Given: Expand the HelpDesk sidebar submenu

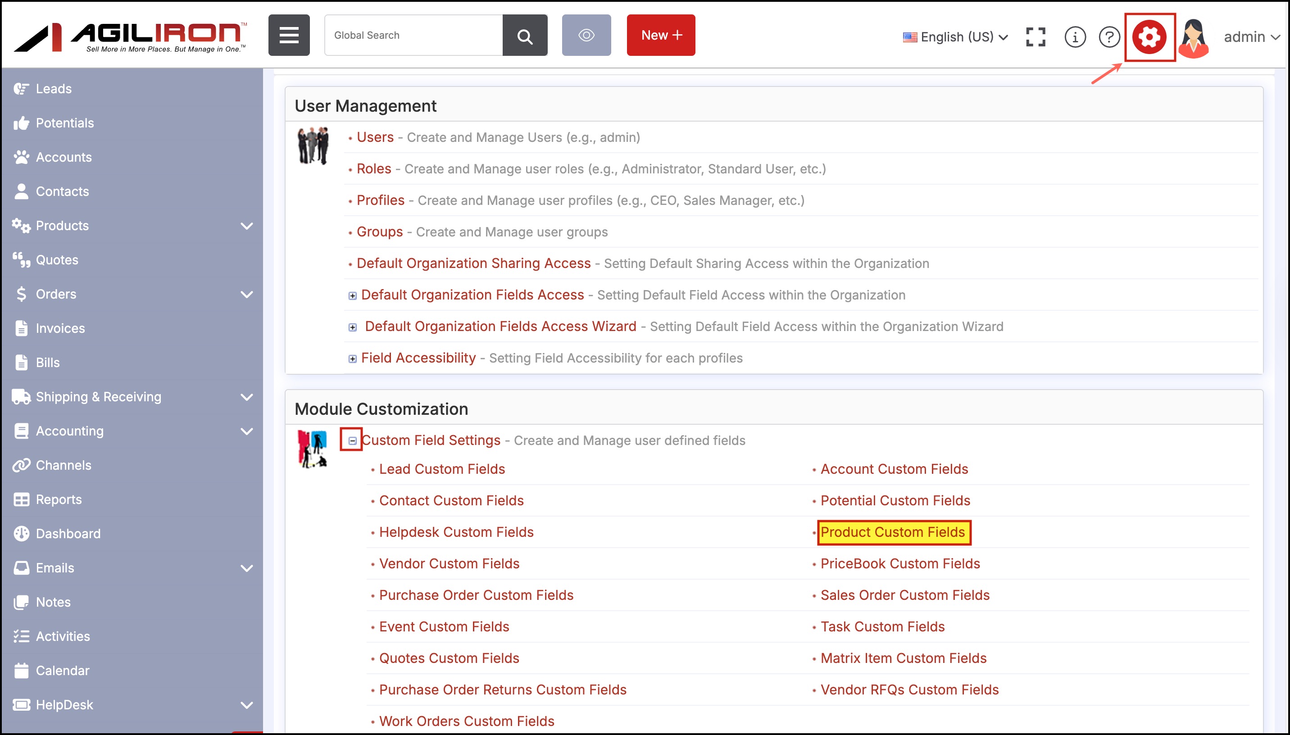Looking at the screenshot, I should coord(247,705).
